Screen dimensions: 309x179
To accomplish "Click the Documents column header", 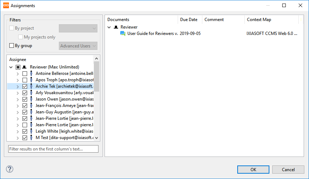I will pyautogui.click(x=142, y=20).
